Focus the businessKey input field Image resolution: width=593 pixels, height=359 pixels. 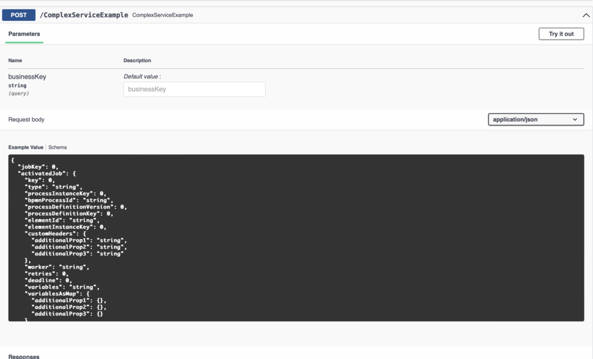195,90
